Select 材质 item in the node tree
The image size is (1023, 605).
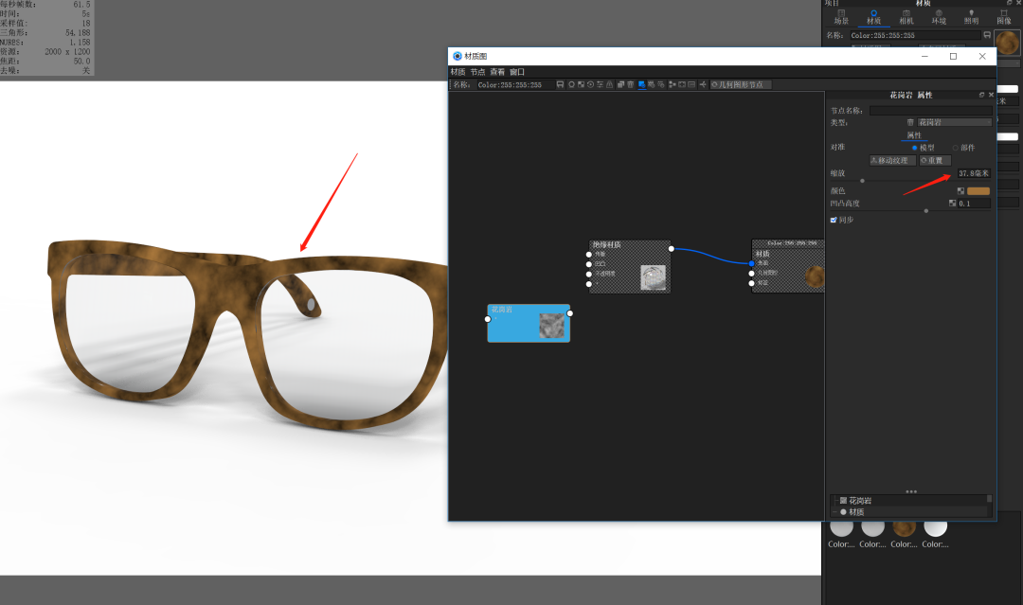tap(856, 512)
